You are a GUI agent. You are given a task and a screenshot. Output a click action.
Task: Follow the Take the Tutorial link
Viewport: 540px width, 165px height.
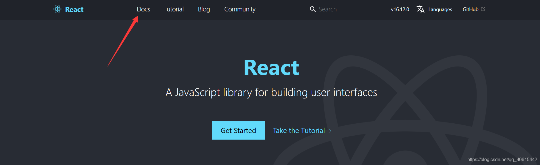click(299, 130)
